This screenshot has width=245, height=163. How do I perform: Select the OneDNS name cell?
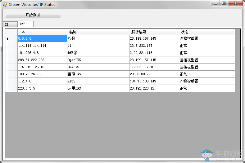click(98, 67)
